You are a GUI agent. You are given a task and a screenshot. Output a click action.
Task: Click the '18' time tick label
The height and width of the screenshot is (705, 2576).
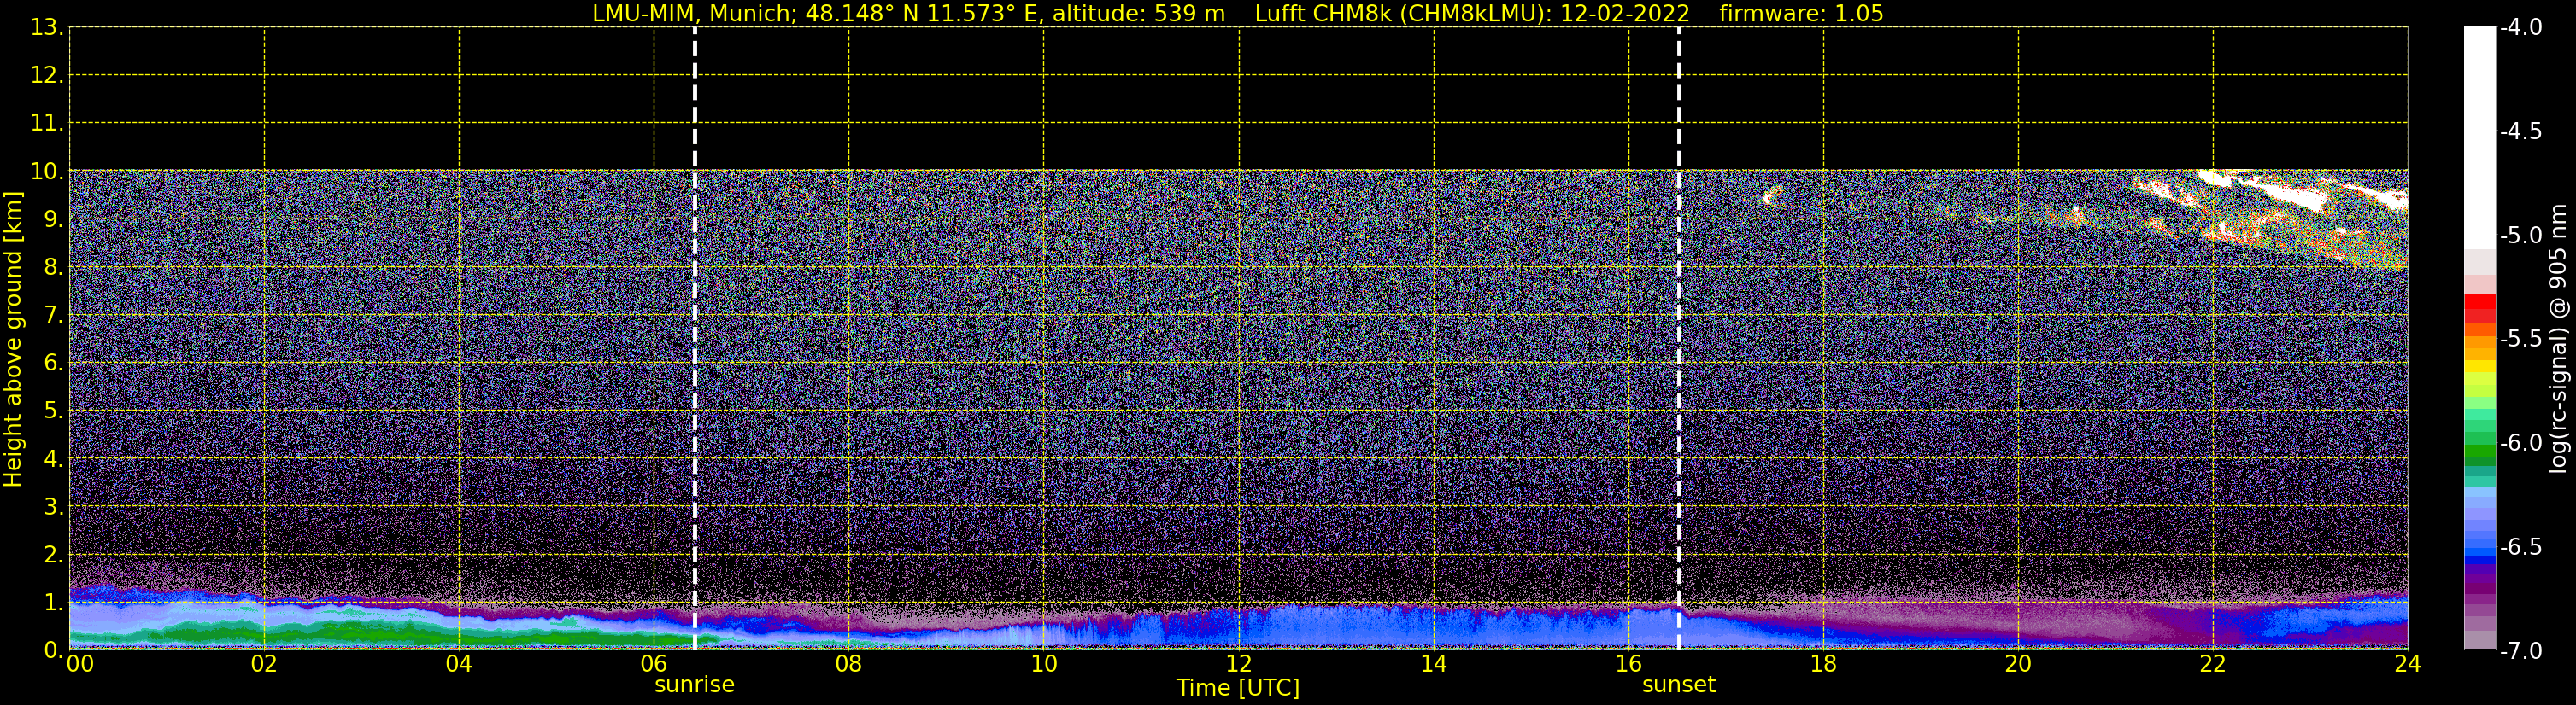point(1824,664)
